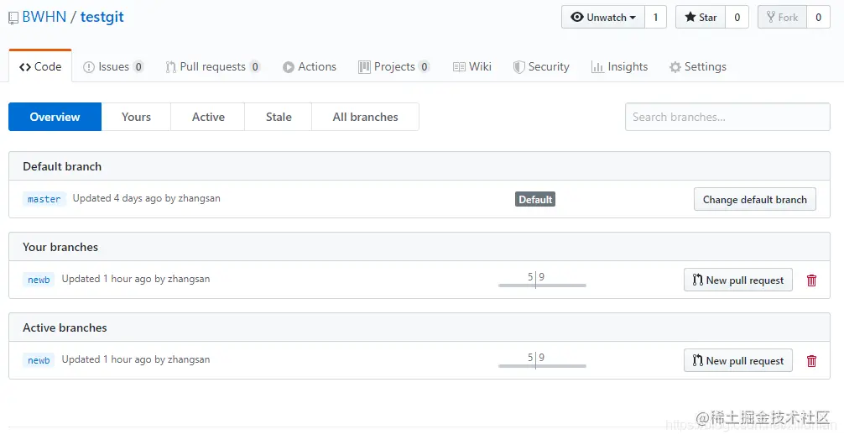Delete newb branch under Your branches

811,280
